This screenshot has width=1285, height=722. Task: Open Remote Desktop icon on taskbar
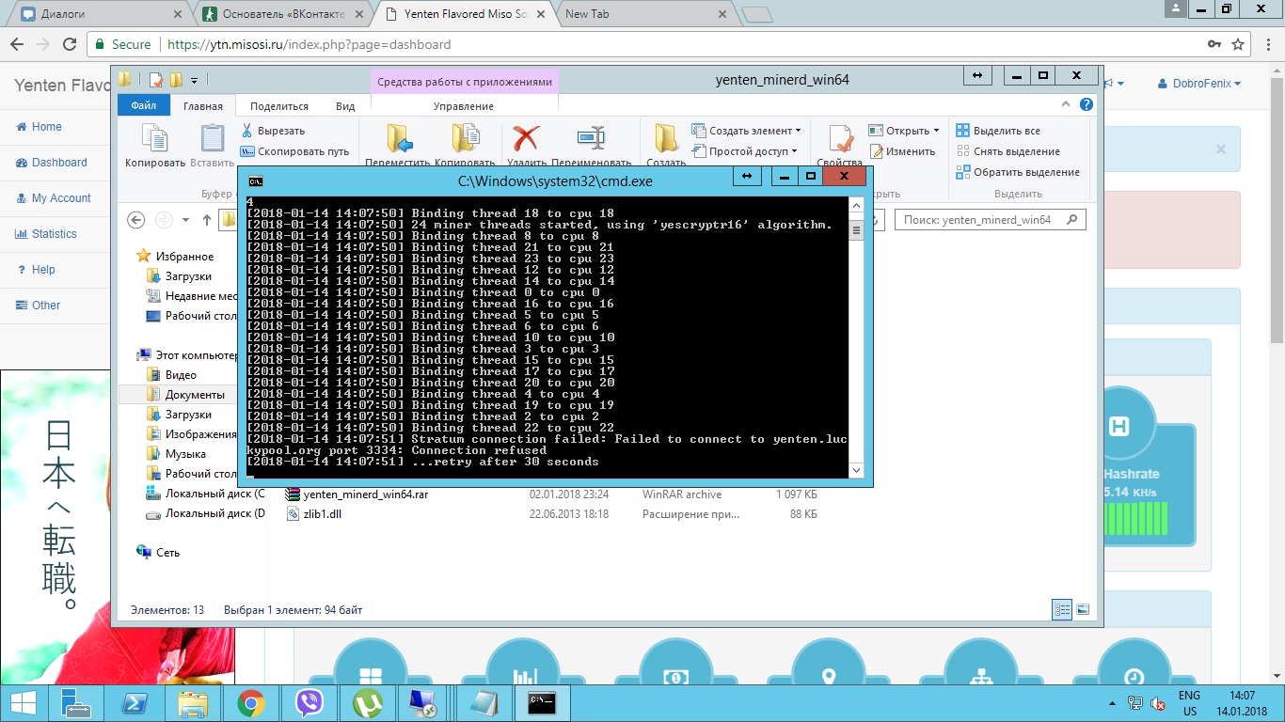pos(424,702)
